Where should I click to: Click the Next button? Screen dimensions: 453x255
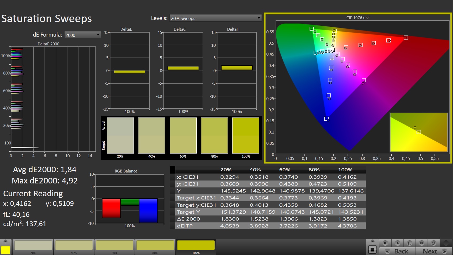[433, 251]
